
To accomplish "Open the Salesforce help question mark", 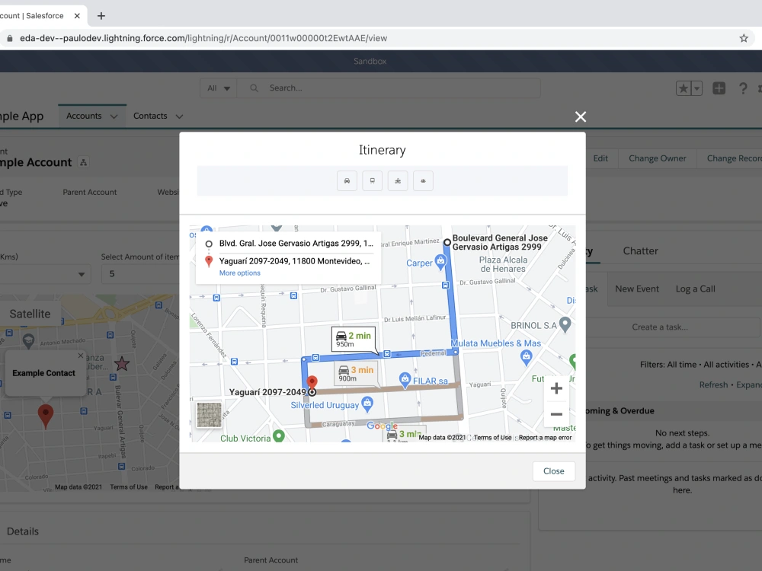I will coord(743,88).
